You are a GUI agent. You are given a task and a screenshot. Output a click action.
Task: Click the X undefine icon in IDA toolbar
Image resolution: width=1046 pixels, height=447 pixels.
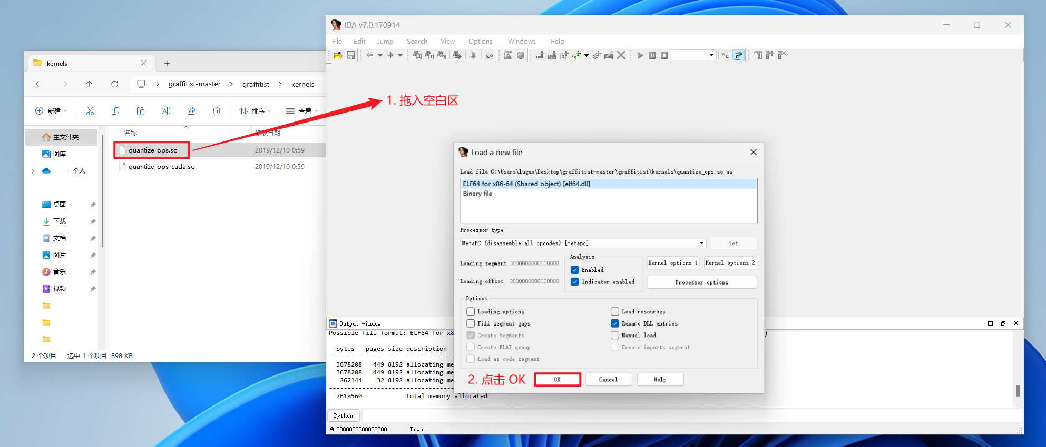621,55
